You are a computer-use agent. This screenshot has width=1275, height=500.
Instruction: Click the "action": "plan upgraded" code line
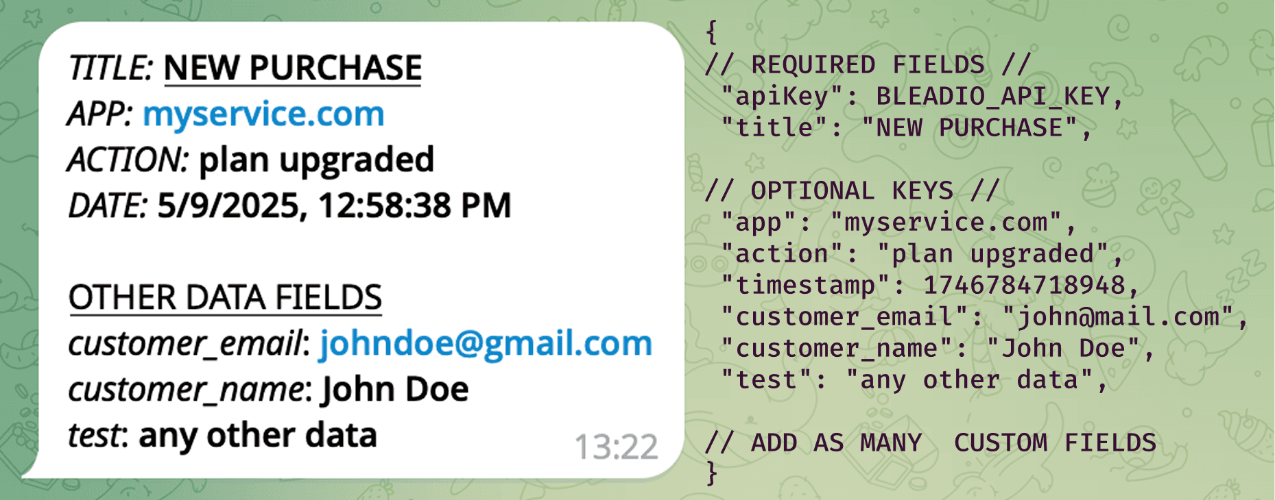pos(922,254)
